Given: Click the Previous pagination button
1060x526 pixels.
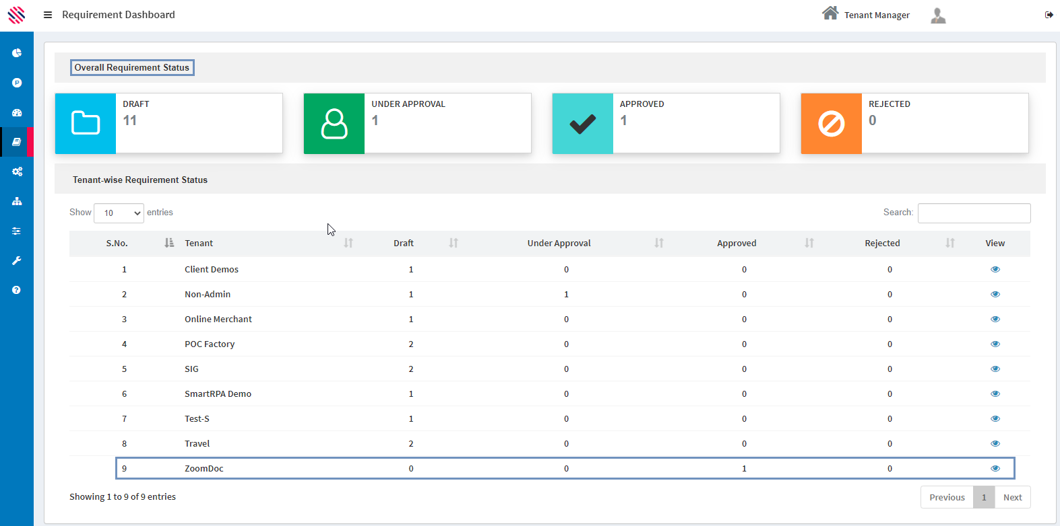Looking at the screenshot, I should (947, 497).
